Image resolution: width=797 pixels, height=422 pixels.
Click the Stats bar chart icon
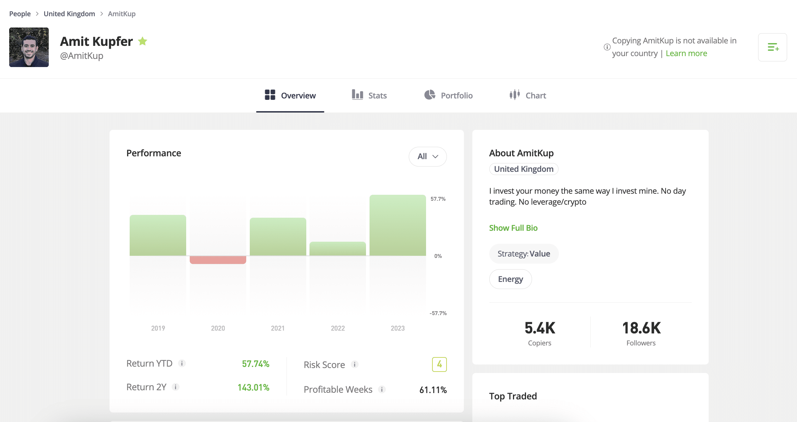pos(358,95)
